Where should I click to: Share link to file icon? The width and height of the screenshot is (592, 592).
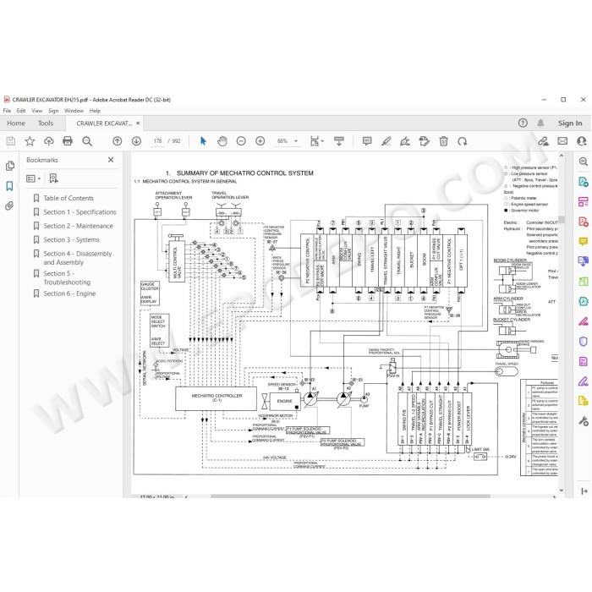point(543,141)
